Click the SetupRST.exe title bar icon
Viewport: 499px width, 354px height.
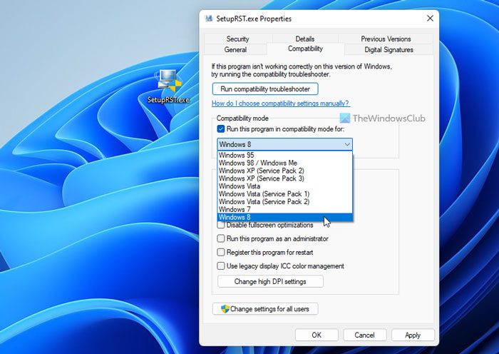point(209,19)
